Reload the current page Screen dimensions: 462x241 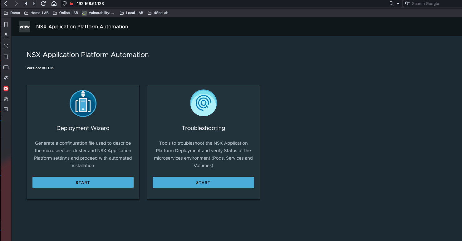tap(43, 4)
